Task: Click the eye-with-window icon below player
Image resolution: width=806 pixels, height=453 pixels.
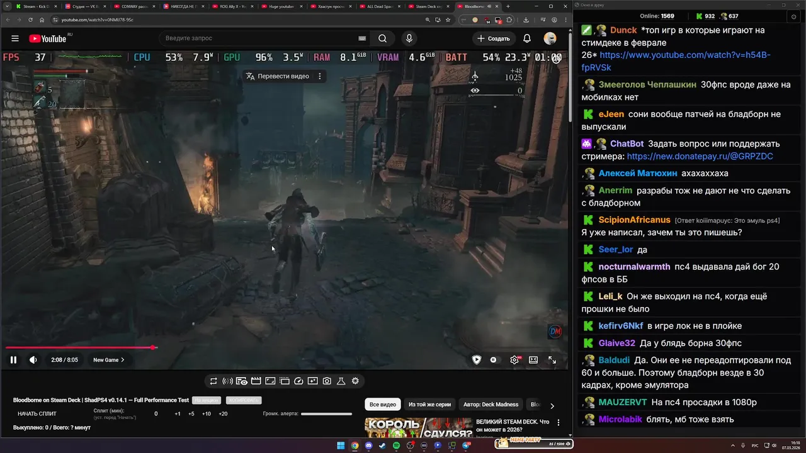Action: [x=242, y=381]
